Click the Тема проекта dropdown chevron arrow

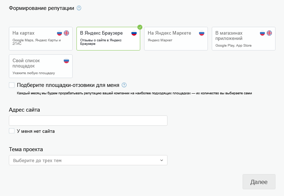[161, 160]
